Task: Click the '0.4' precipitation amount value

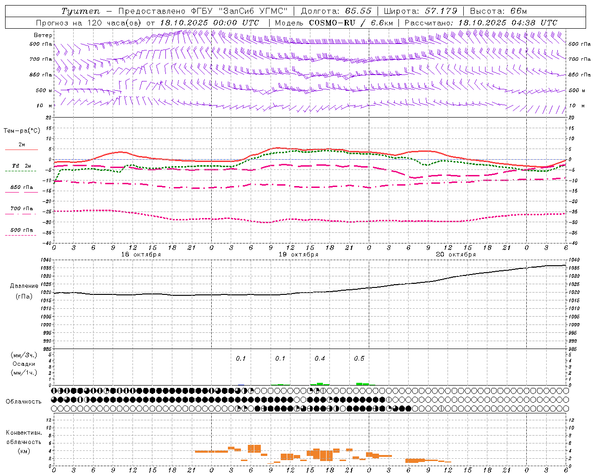Action: [320, 359]
